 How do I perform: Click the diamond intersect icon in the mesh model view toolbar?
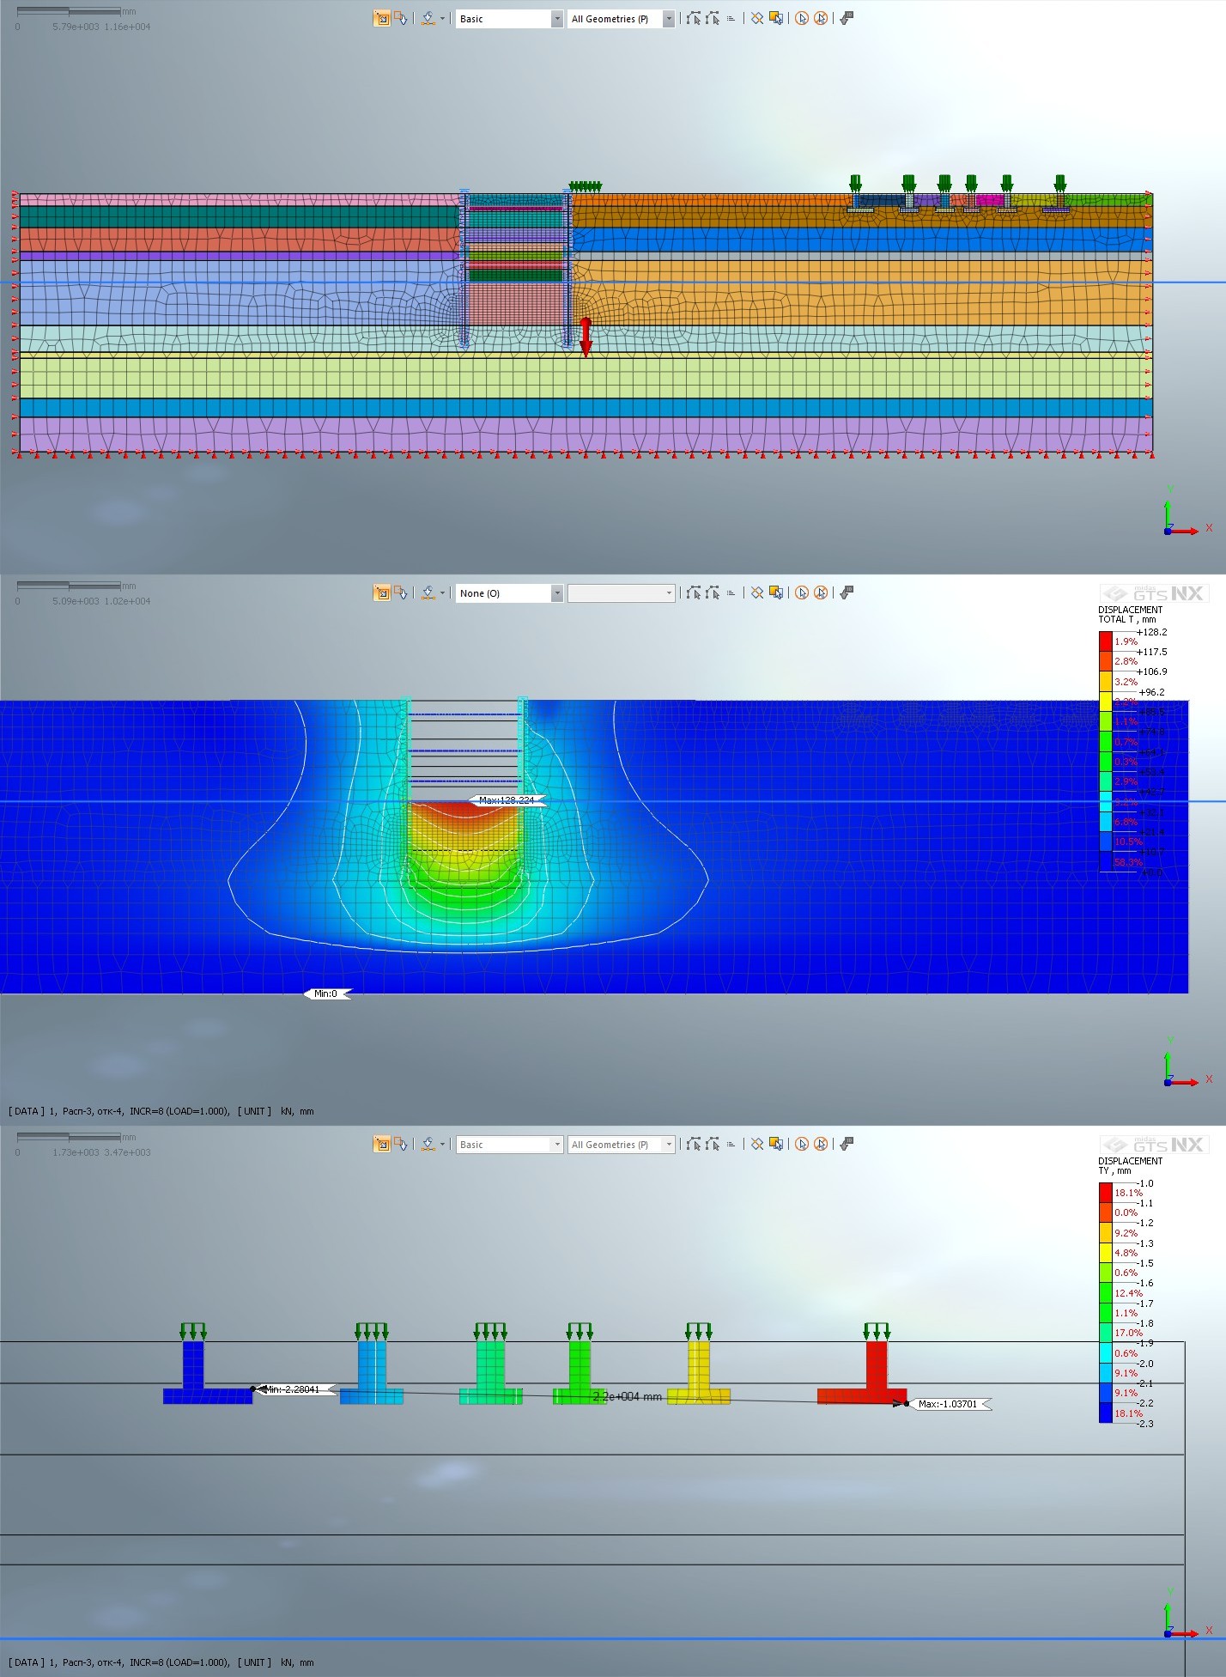pos(757,18)
